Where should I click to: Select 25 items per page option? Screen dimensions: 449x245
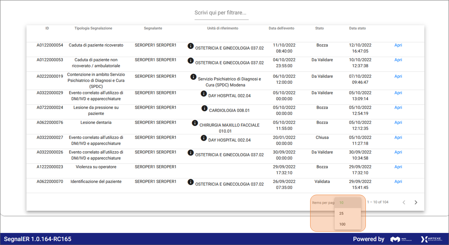point(342,213)
